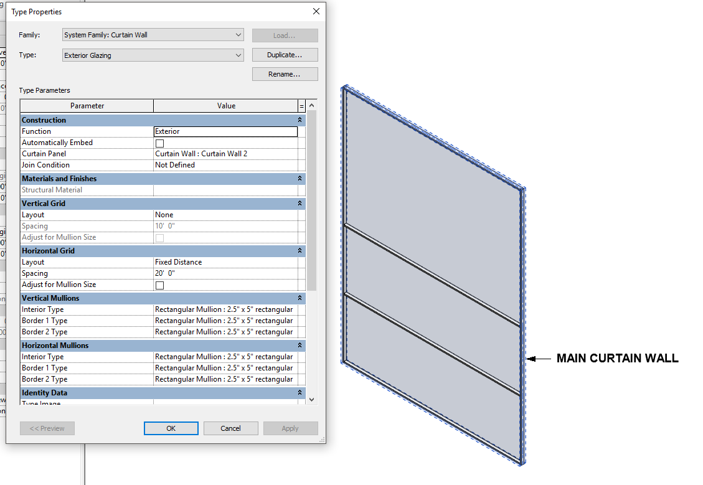Collapse the Materials and Finishes section
The image size is (703, 485).
pyautogui.click(x=300, y=178)
